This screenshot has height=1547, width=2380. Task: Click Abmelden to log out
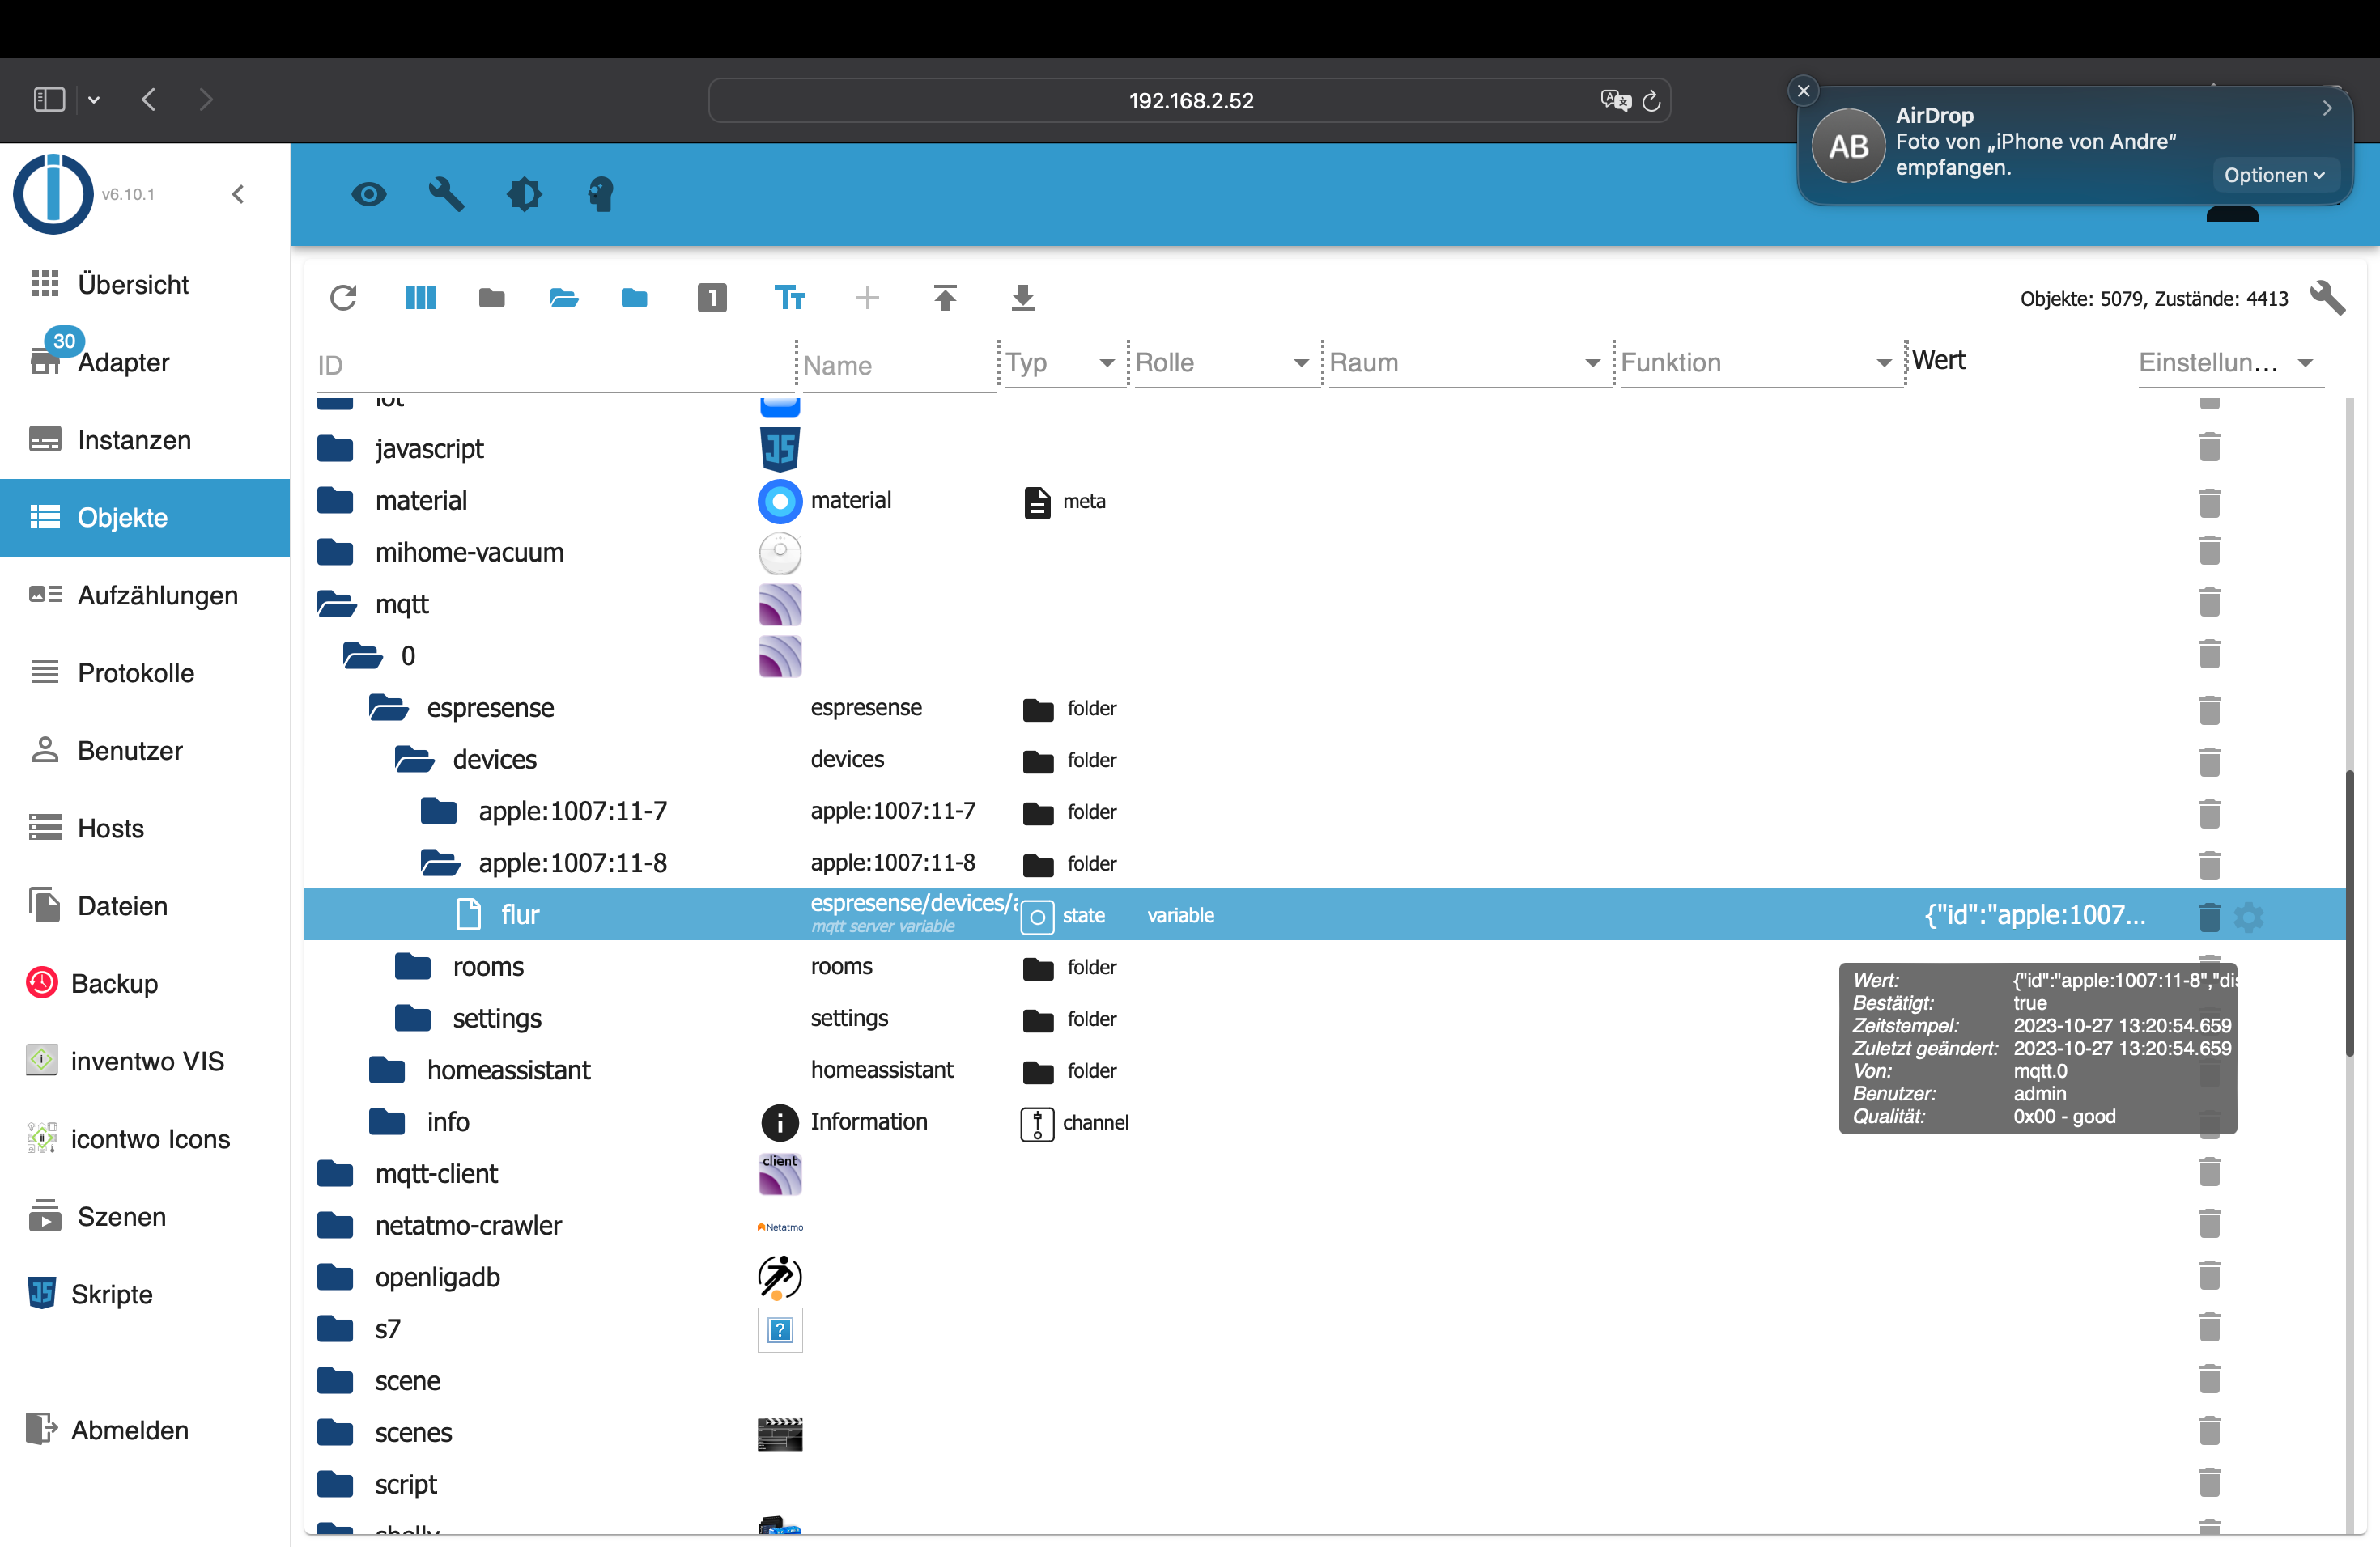point(129,1430)
